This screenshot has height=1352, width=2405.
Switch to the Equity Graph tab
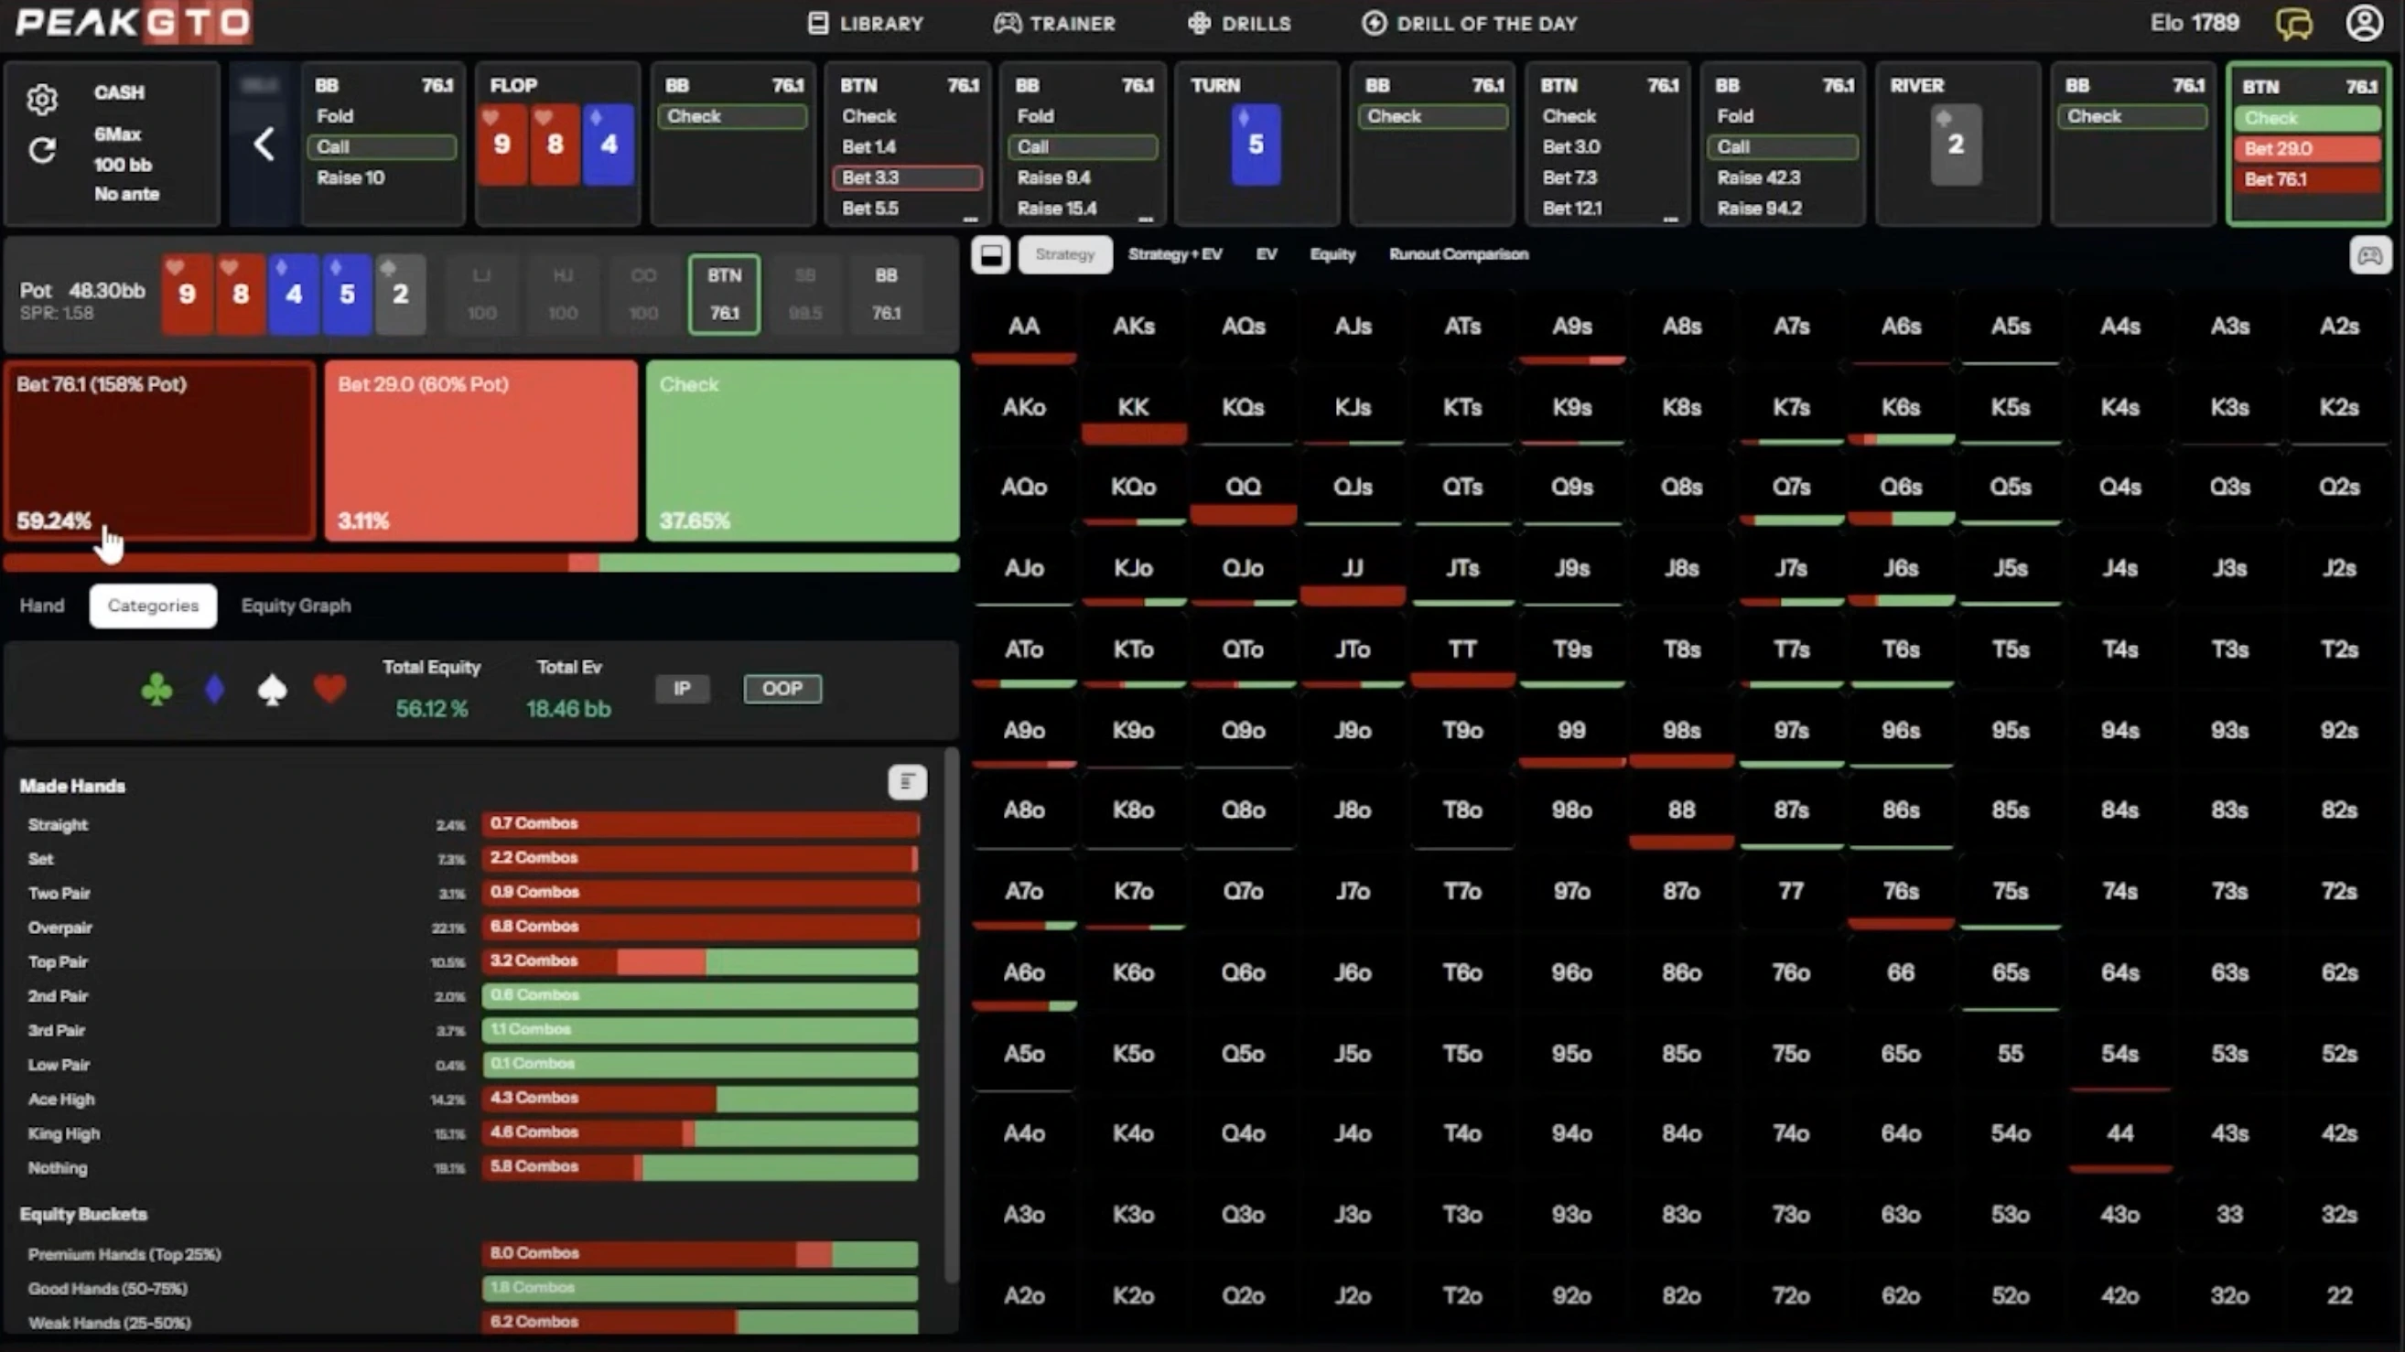pos(296,606)
